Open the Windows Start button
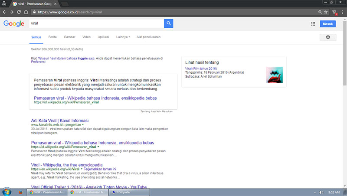Viewport: 347px width, 196px height. (x=7, y=192)
